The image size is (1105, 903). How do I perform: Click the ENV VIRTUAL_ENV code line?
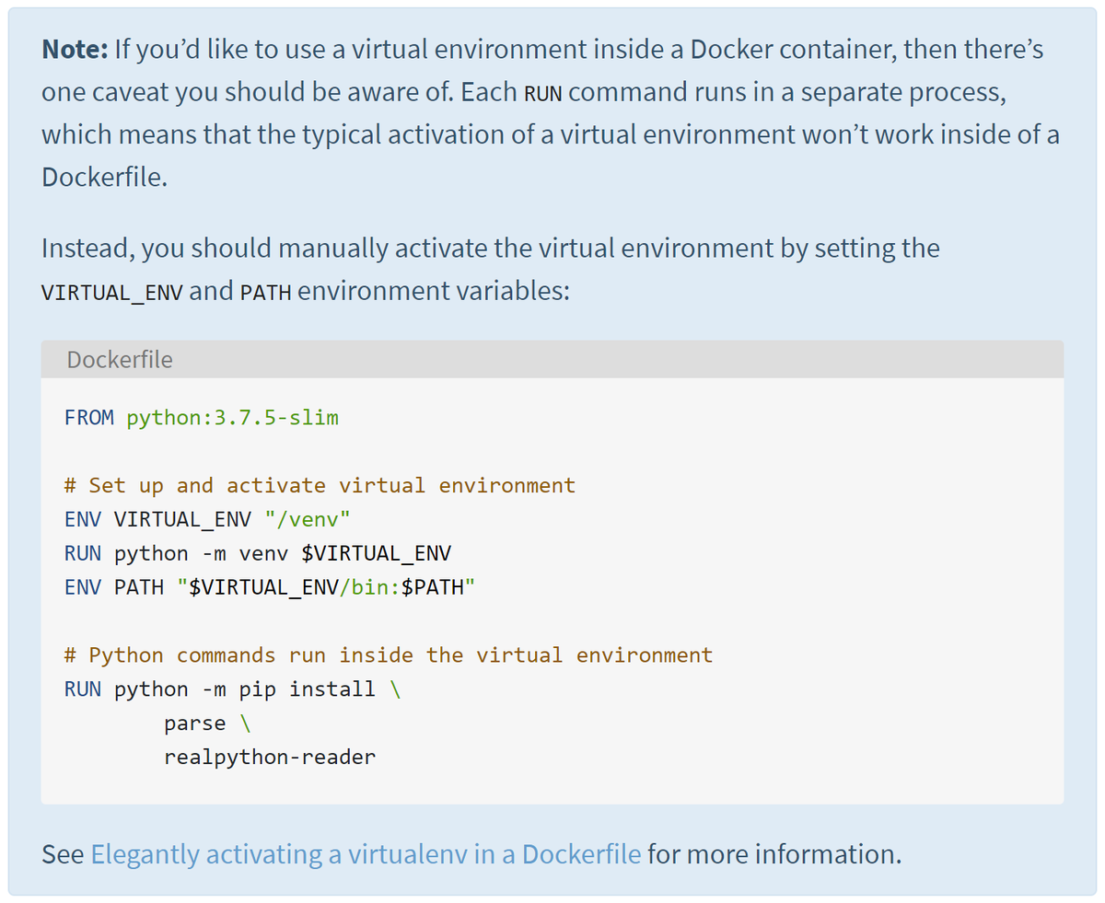tap(207, 519)
